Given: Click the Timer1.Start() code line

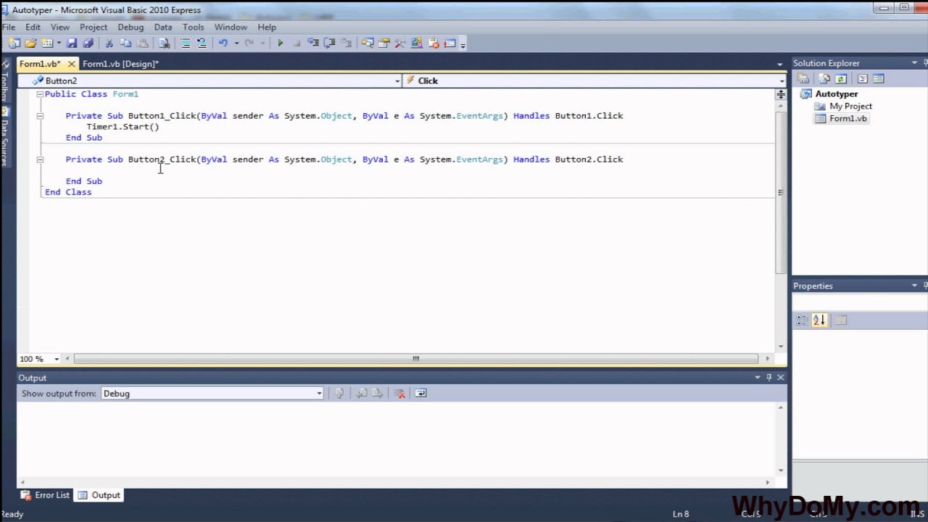Looking at the screenshot, I should [x=123, y=127].
